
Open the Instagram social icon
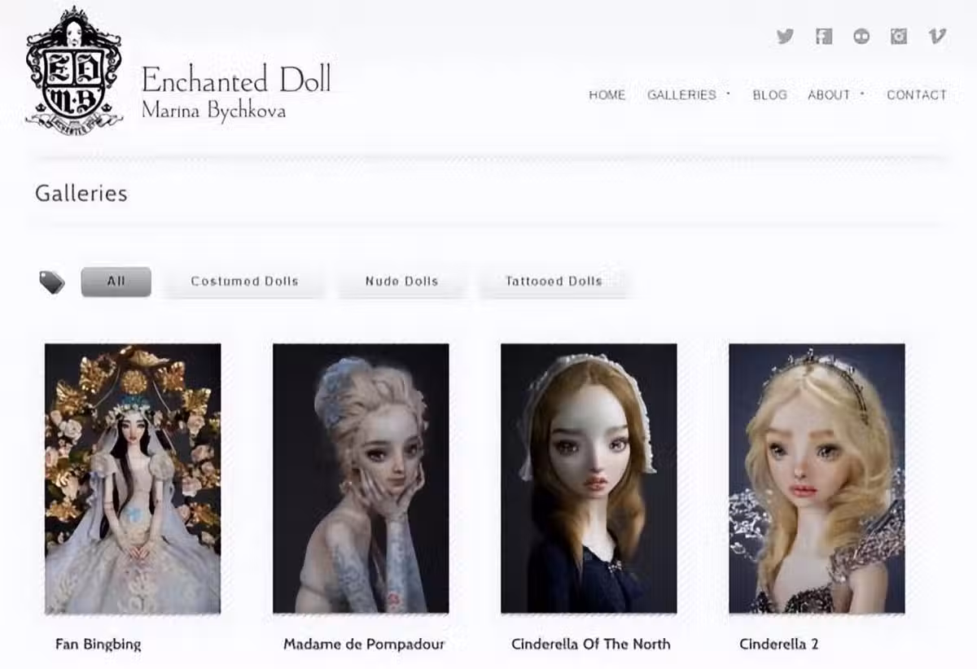[899, 36]
